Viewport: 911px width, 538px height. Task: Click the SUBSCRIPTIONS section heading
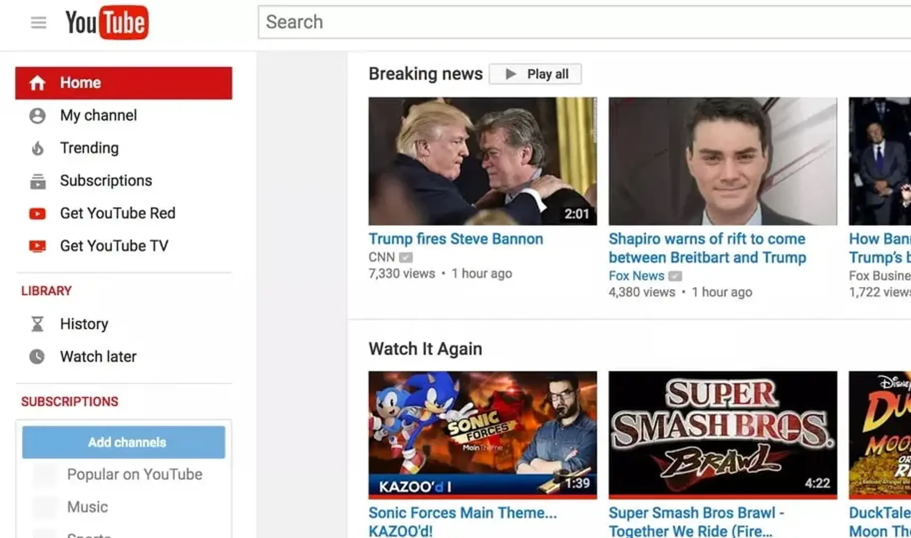(70, 402)
